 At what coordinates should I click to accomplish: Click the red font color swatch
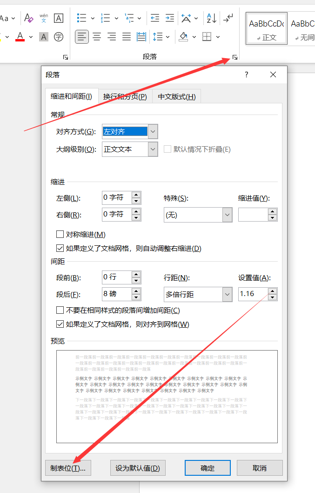pyautogui.click(x=20, y=36)
